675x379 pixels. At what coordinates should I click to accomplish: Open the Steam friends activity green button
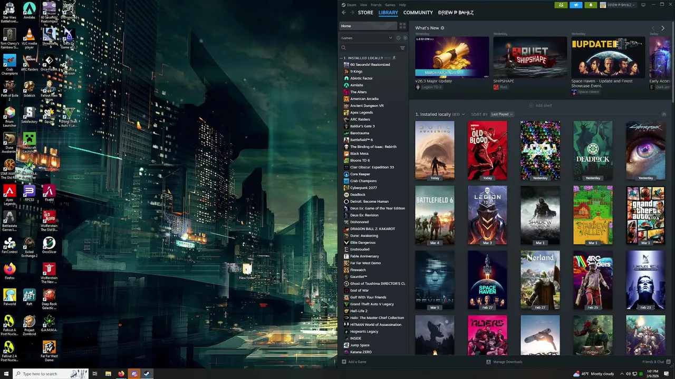point(561,5)
